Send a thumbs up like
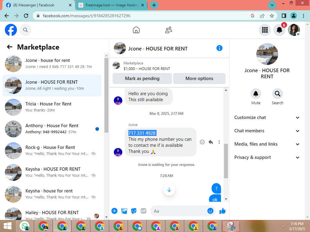This screenshot has width=310, height=232. (223, 211)
